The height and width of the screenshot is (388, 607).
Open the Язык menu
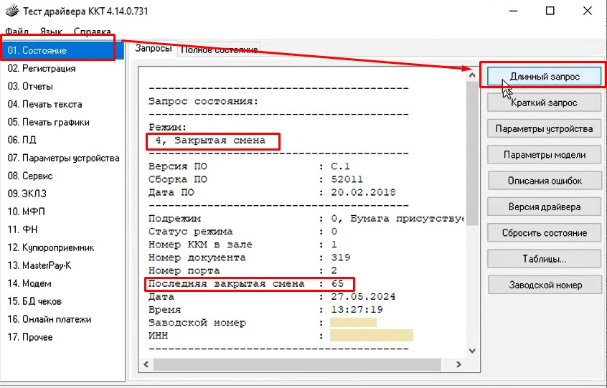point(51,32)
